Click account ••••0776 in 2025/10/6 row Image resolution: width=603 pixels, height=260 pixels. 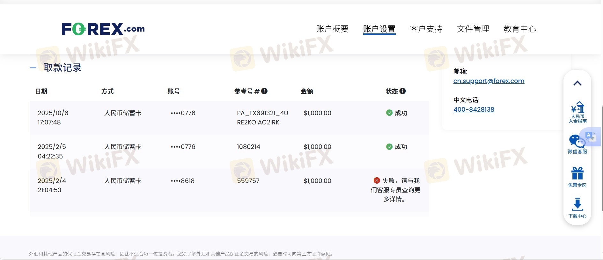[x=183, y=113]
